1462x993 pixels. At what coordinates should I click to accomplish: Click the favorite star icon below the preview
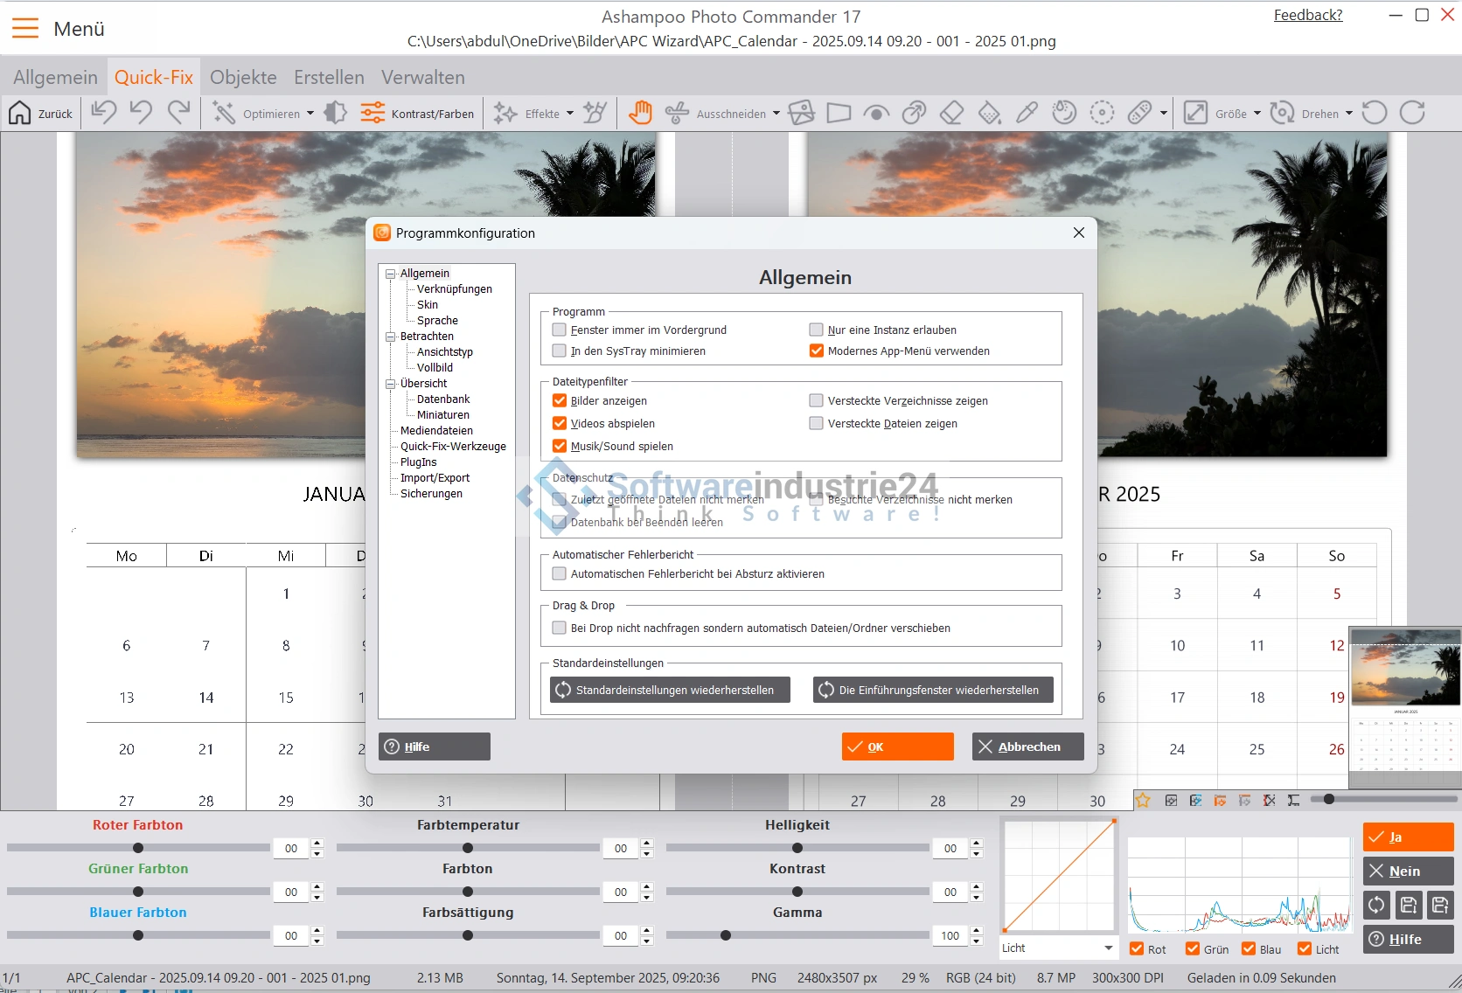[1143, 800]
